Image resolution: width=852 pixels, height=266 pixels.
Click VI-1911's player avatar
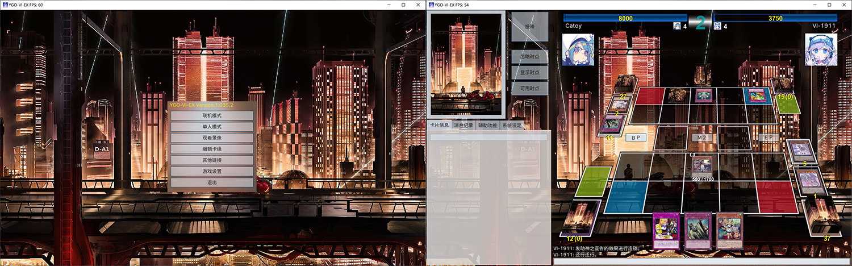point(821,49)
